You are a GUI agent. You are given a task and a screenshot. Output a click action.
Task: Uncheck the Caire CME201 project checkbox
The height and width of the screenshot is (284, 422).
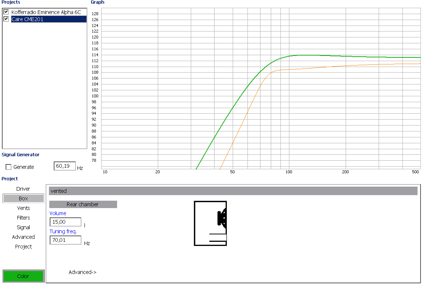coord(6,19)
